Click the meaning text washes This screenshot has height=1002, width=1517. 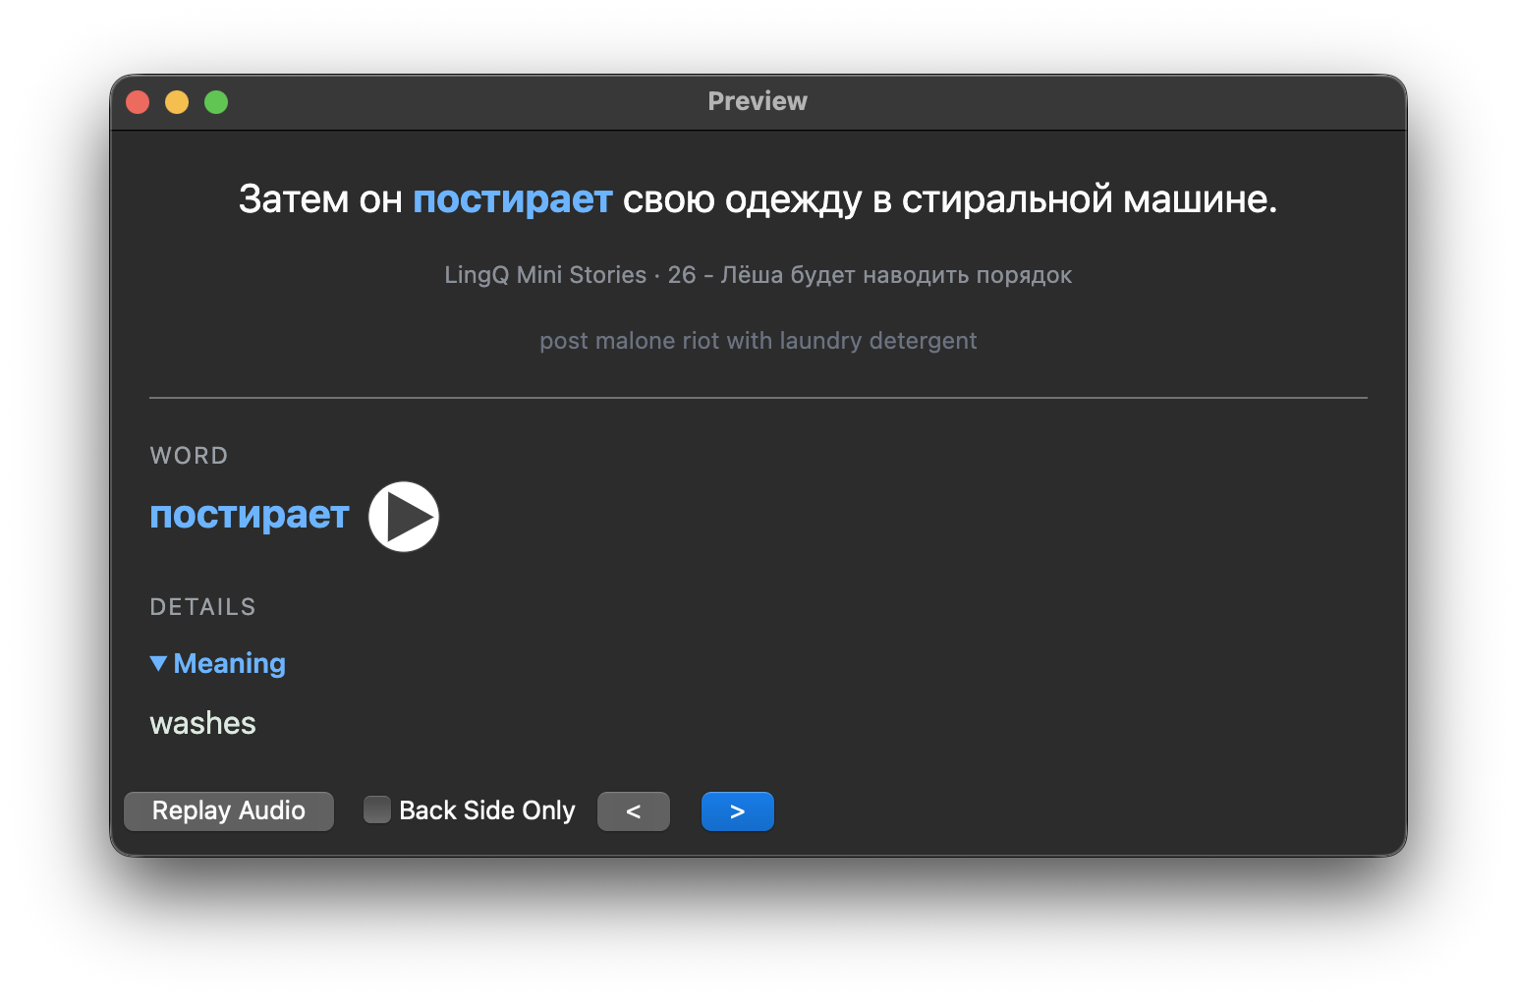tap(202, 724)
